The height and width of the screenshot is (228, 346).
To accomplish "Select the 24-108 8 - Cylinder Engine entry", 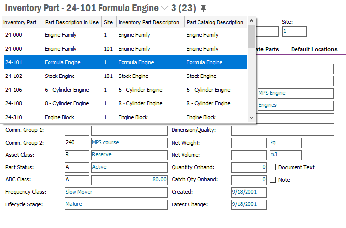I will point(125,104).
